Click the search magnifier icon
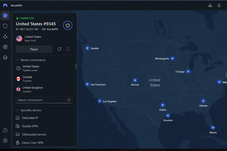Image resolution: width=227 pixels, height=151 pixels. (69, 100)
